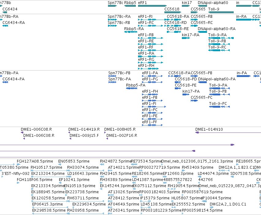
Task: Select the Spn77Bc-RA transcript
Action: 112,20
